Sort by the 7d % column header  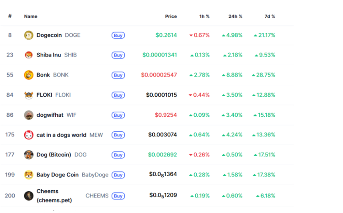[x=270, y=16]
